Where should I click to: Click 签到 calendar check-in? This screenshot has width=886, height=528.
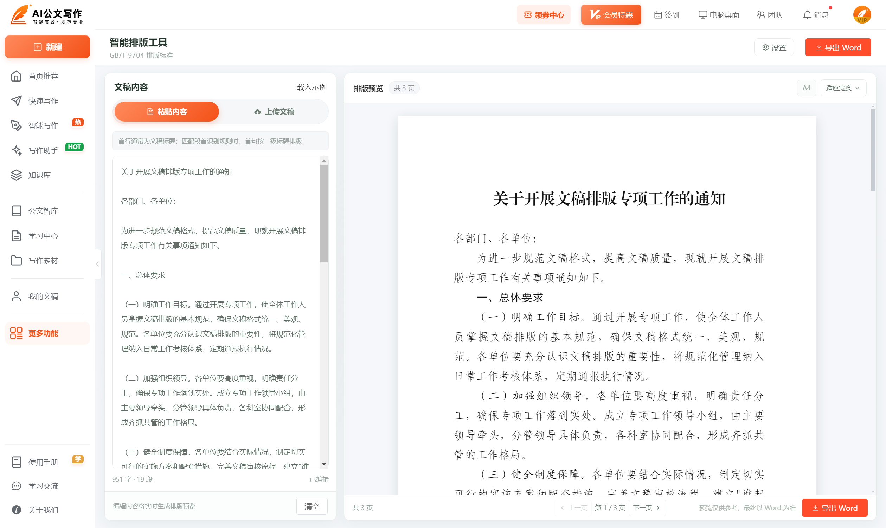click(x=667, y=15)
